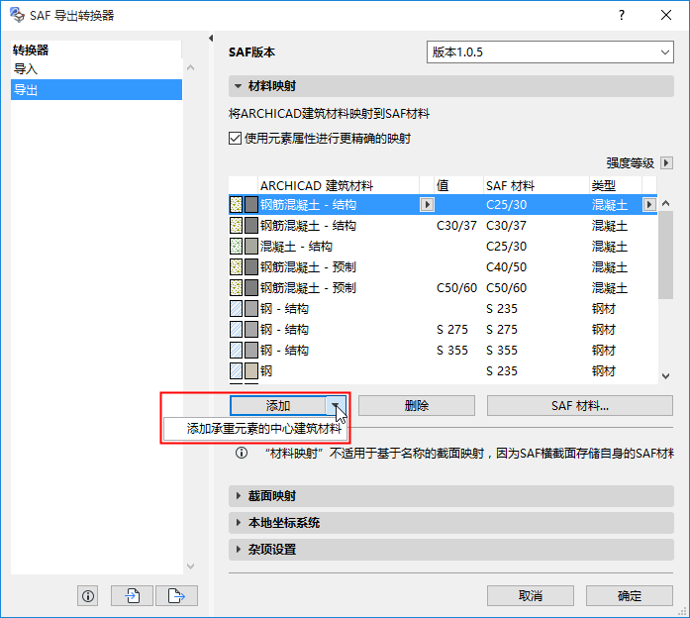
Task: Click the help question mark button
Action: click(622, 16)
